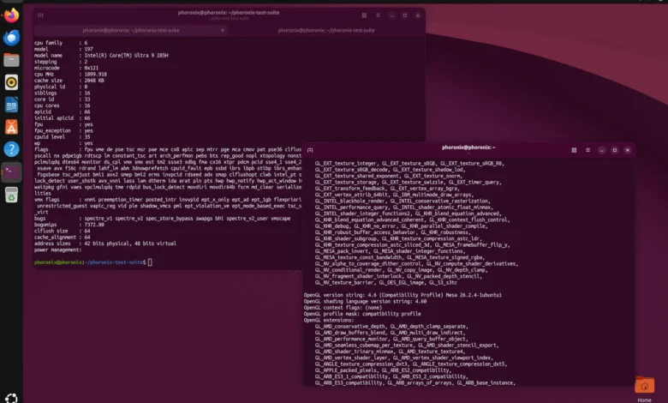Click the 'microcode : 0x121' line
Image resolution: width=668 pixels, height=403 pixels.
[x=67, y=69]
